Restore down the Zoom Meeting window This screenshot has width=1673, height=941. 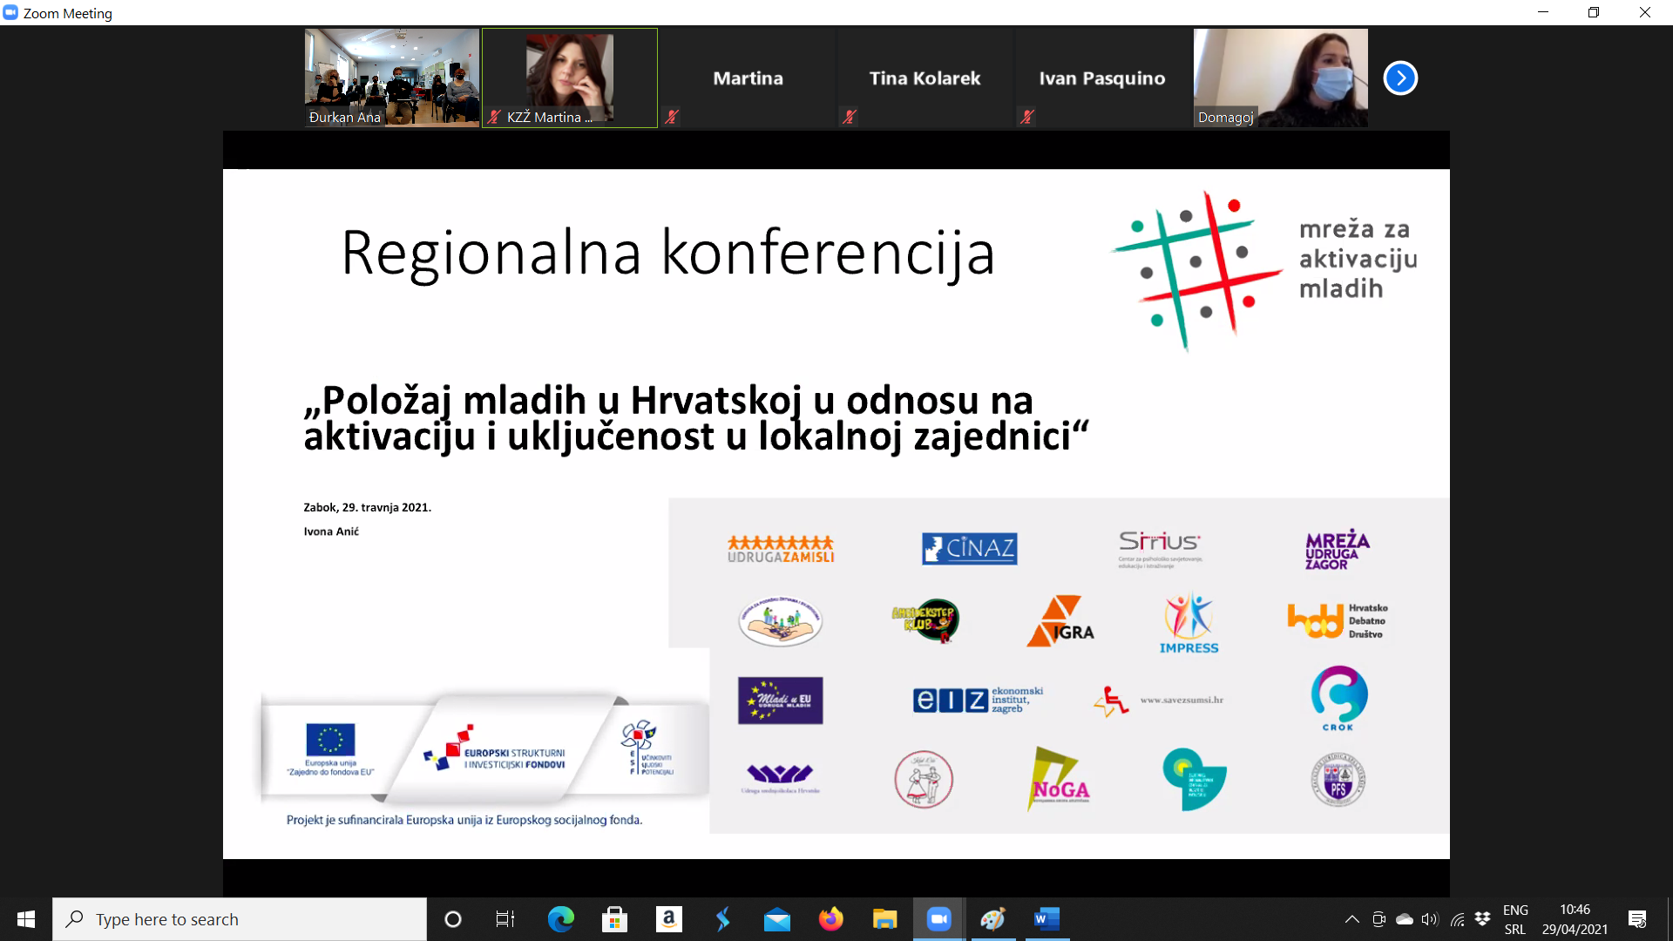tap(1594, 12)
